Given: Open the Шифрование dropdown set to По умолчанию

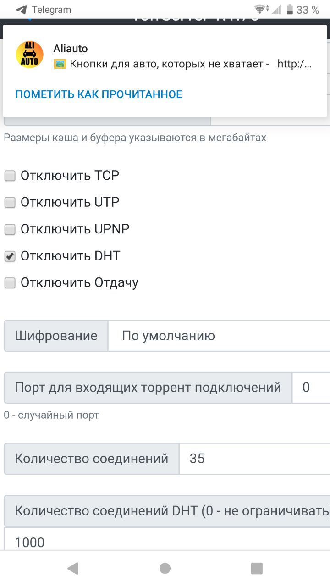Looking at the screenshot, I should click(219, 336).
